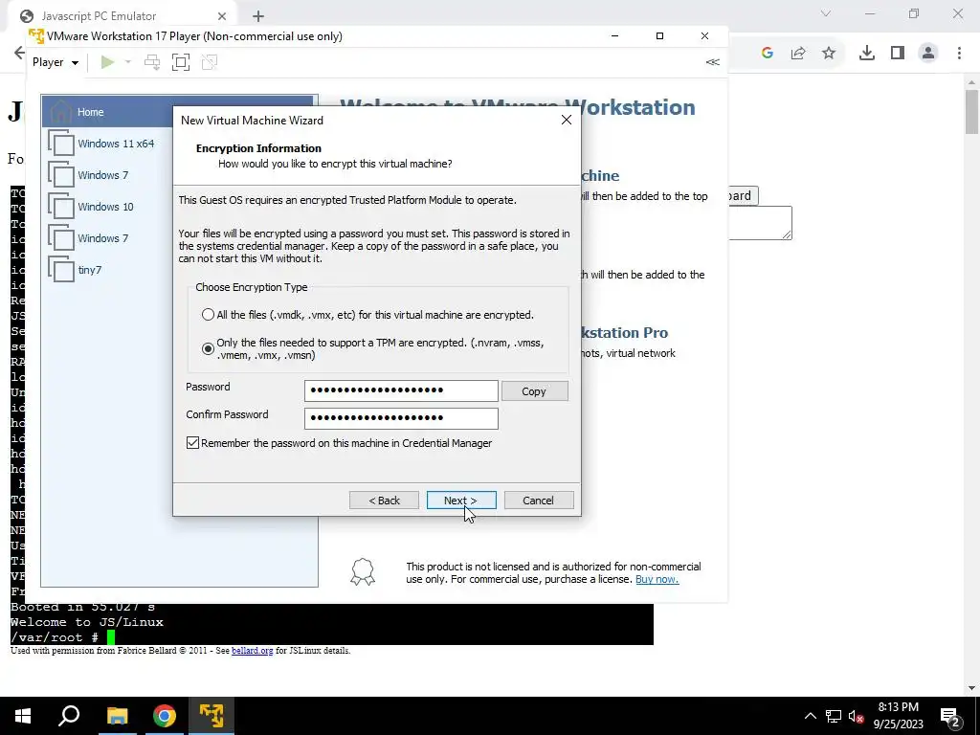Viewport: 980px width, 735px height.
Task: Click the muted volume tray icon
Action: 857,716
